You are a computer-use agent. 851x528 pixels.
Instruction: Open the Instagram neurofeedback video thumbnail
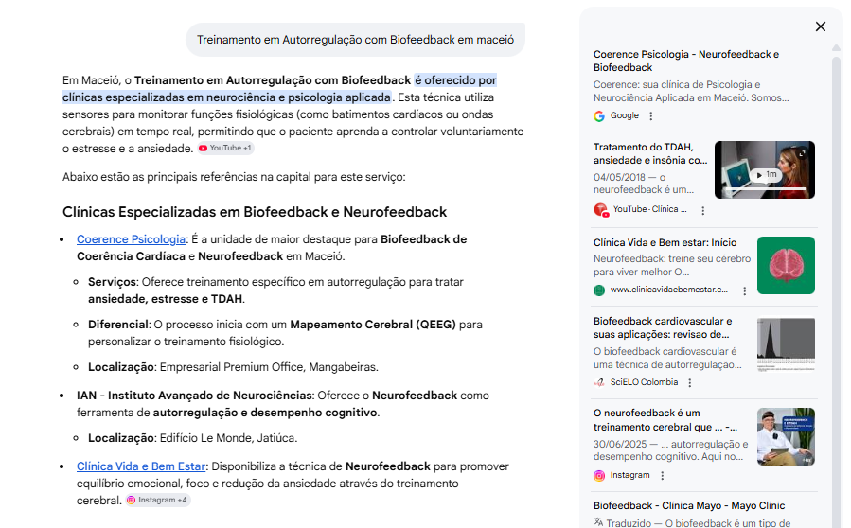click(x=786, y=437)
